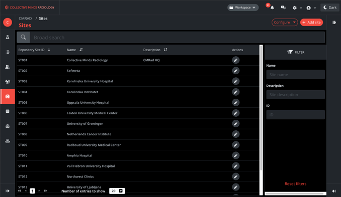This screenshot has width=341, height=197.
Task: Select the CMRad HQ description
Action: click(151, 60)
